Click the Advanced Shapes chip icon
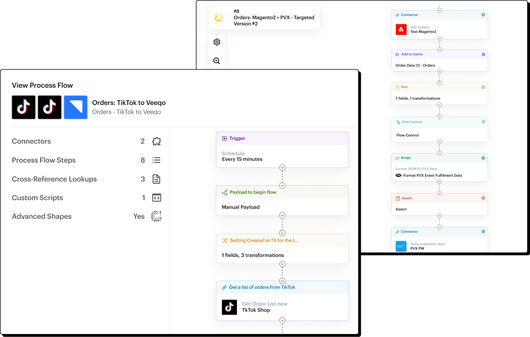This screenshot has width=530, height=337. [x=156, y=216]
